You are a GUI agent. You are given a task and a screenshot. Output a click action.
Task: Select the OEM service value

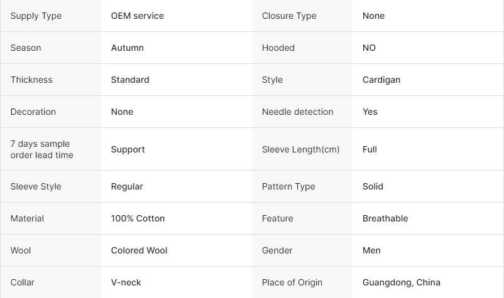tap(137, 16)
